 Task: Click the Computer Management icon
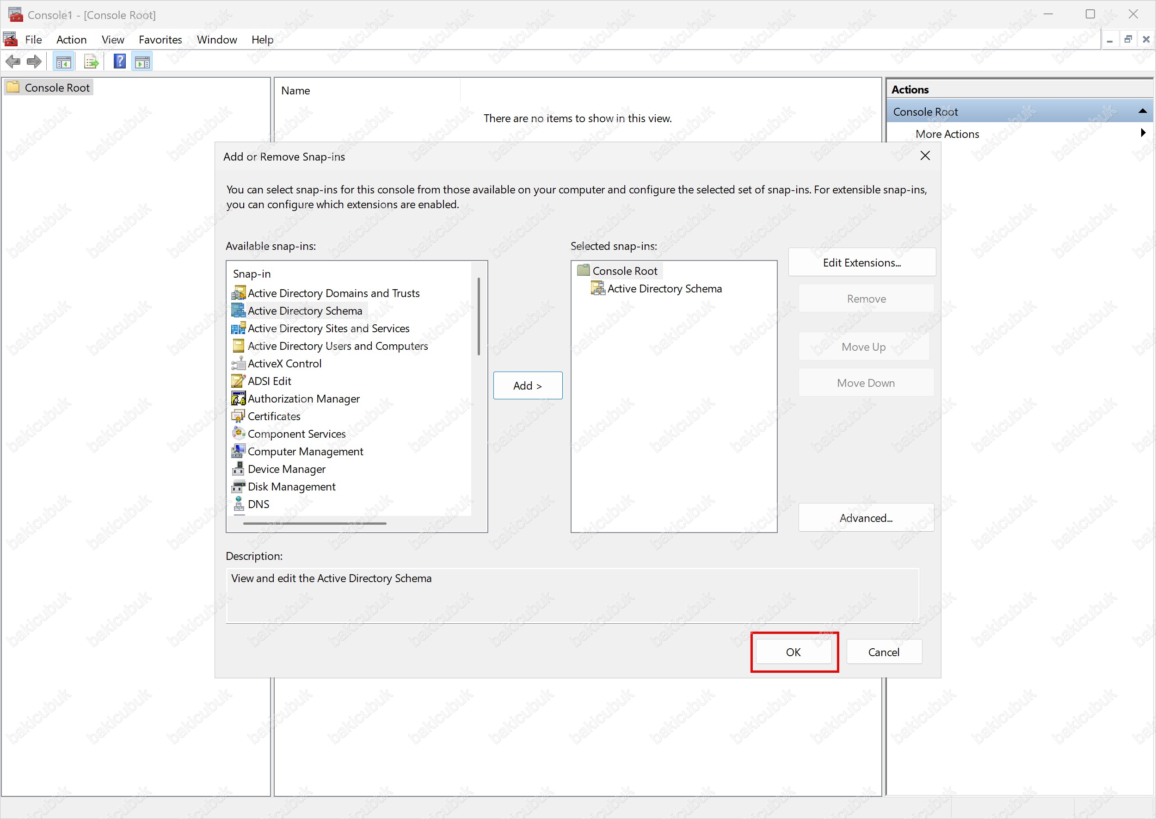238,451
